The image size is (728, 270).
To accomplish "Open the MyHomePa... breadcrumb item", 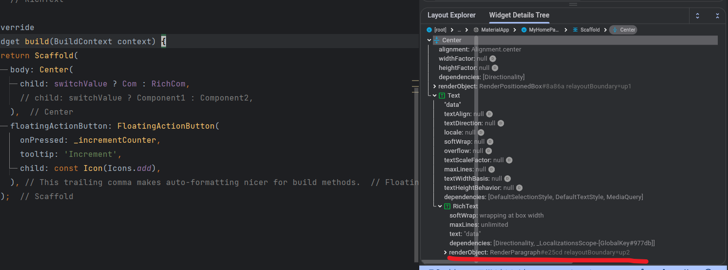I will (542, 30).
